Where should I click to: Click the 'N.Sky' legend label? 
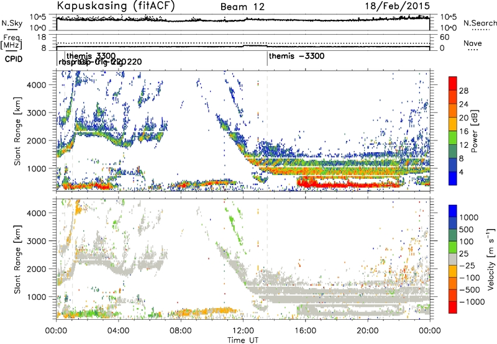pos(12,23)
